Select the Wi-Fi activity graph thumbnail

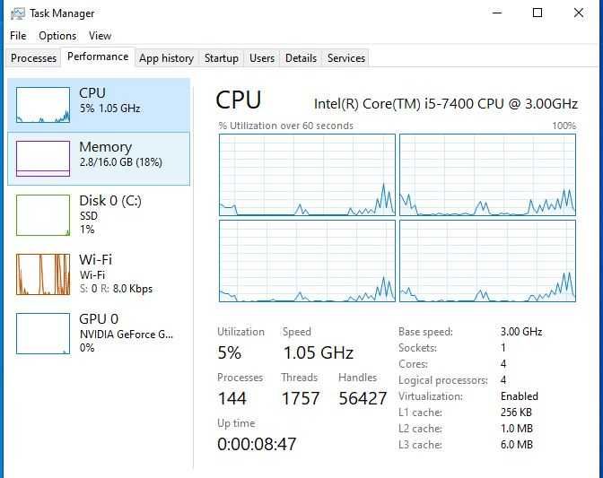42,274
